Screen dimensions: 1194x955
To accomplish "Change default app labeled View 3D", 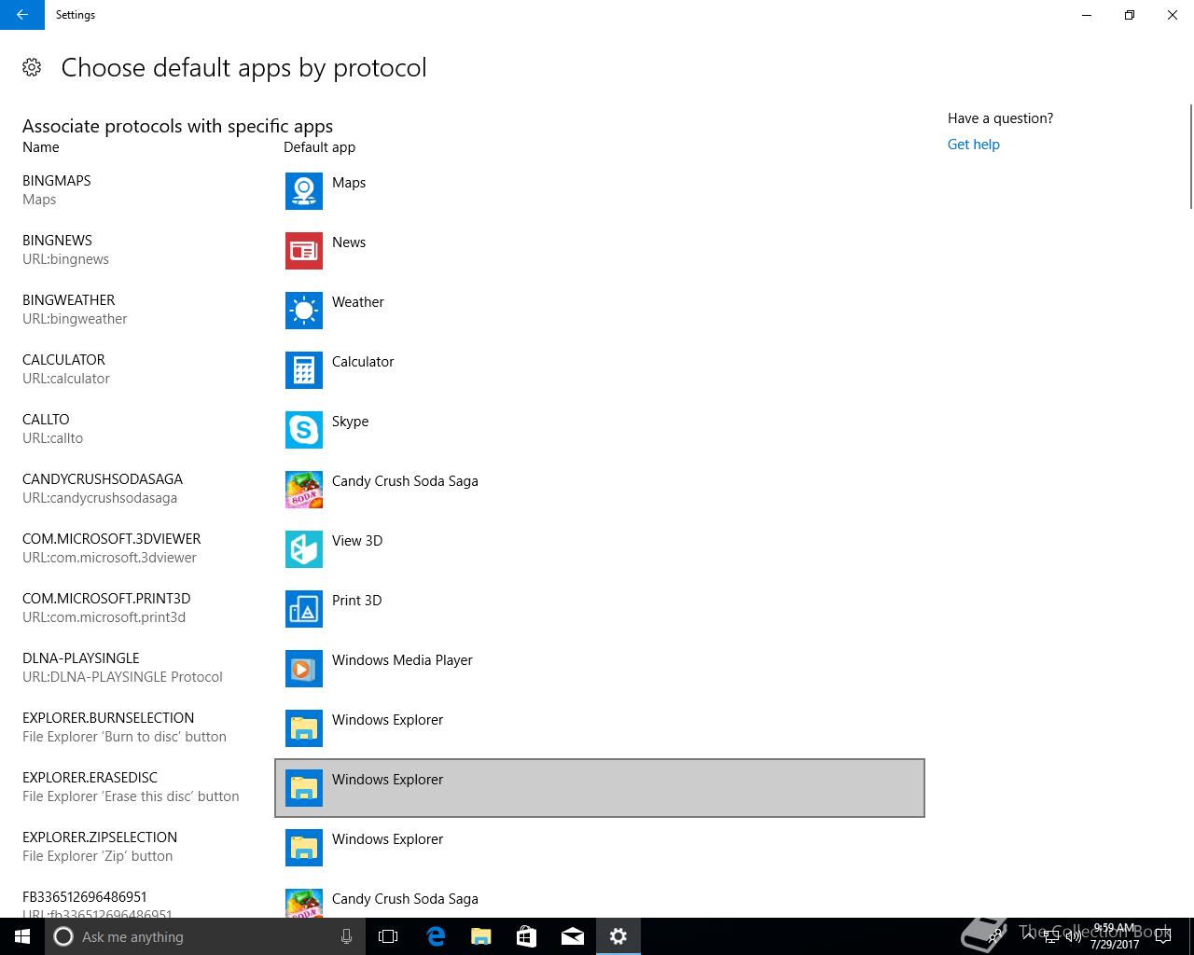I will click(x=600, y=549).
